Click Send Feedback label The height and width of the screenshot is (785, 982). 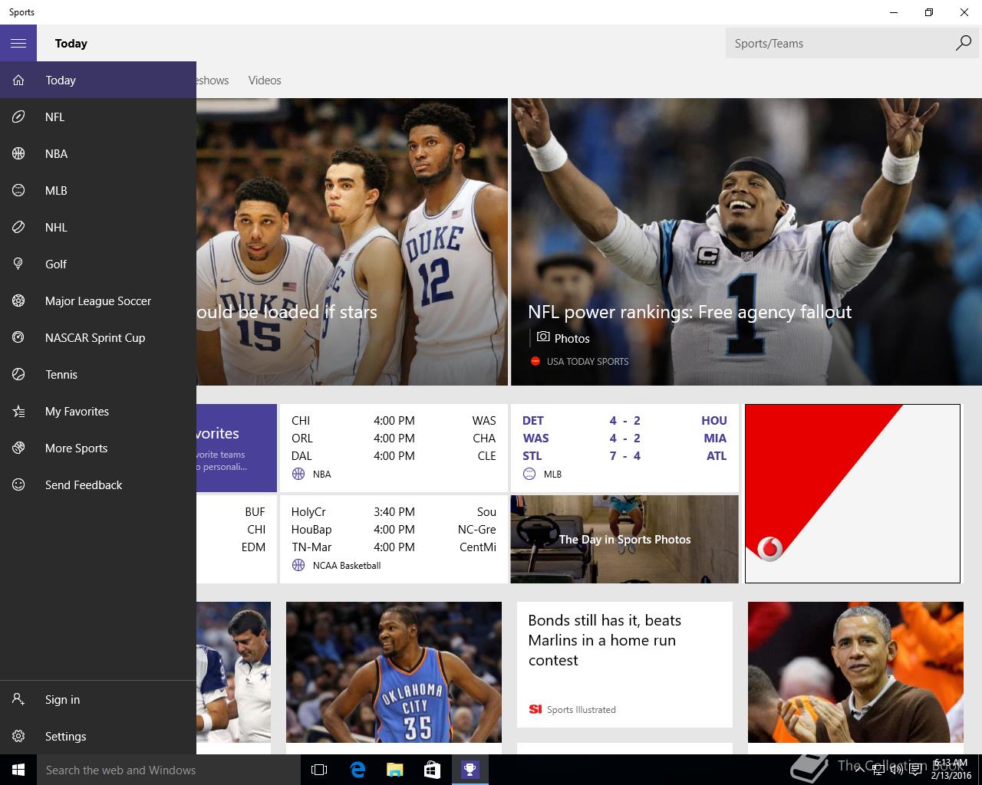84,484
